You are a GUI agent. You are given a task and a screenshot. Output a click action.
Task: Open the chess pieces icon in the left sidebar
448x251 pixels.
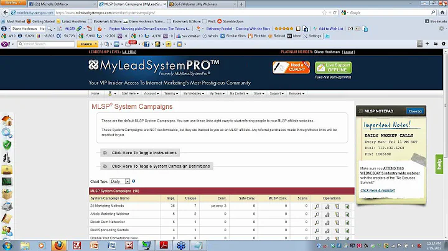point(7,157)
